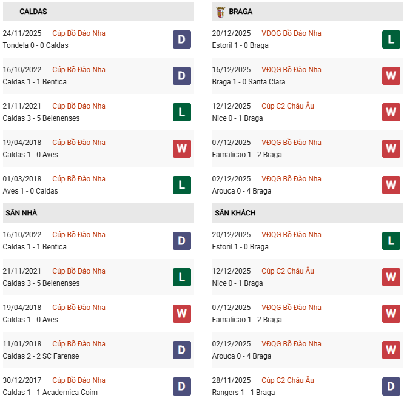Click the D badge for Rangers vs Braga

click(391, 386)
